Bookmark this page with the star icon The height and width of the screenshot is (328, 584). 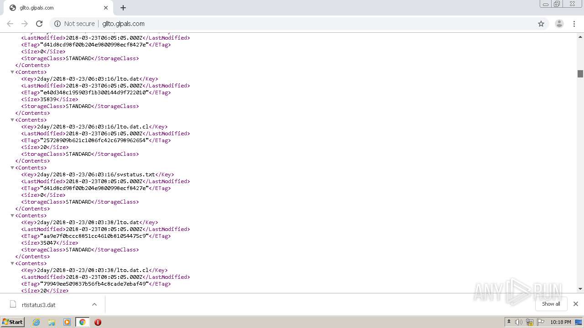pyautogui.click(x=541, y=24)
